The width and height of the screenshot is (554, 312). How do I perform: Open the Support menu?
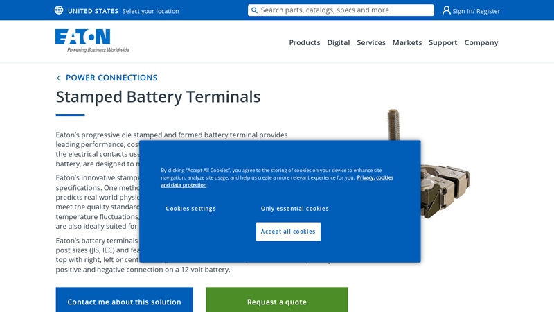(443, 42)
